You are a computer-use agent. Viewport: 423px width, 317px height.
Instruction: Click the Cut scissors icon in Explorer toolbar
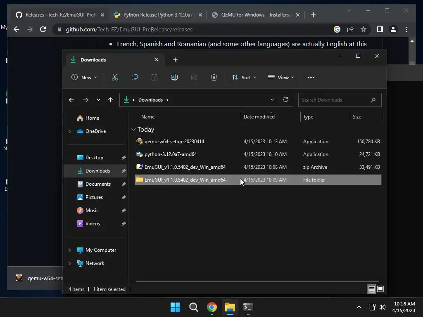[115, 77]
